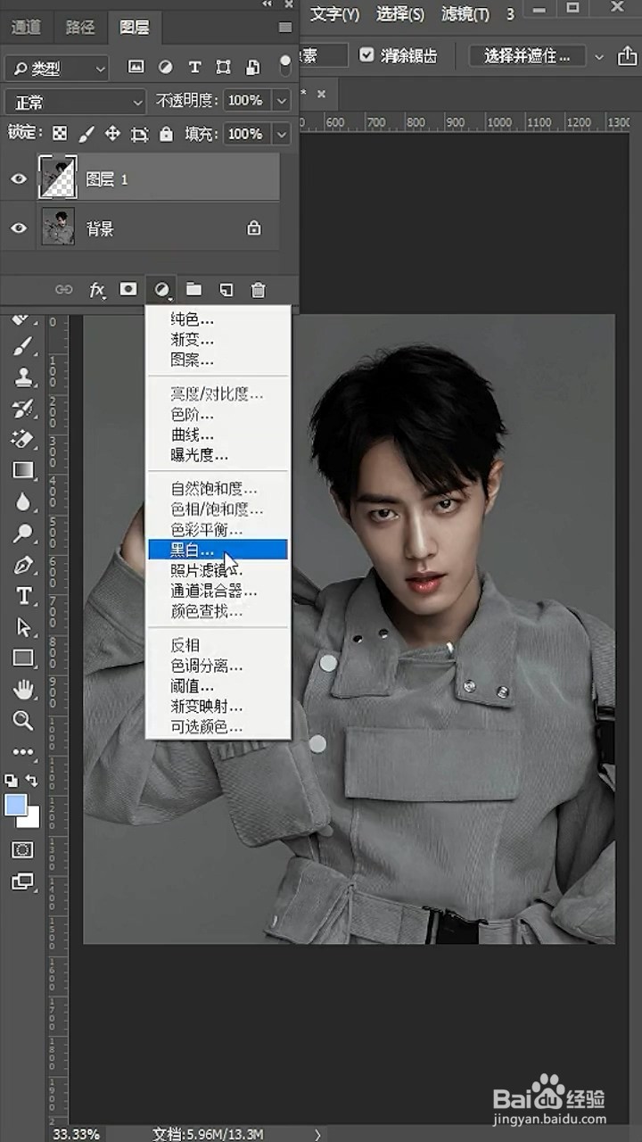The image size is (642, 1142).
Task: Expand the dropdown arrow beside 选择并遮住
Action: coord(599,56)
